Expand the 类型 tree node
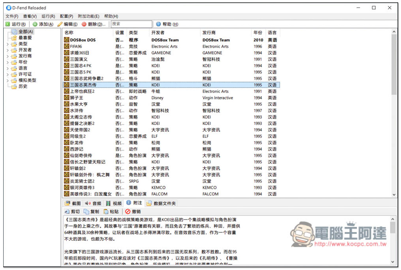Screen dimensions: 401x270 click(8, 44)
